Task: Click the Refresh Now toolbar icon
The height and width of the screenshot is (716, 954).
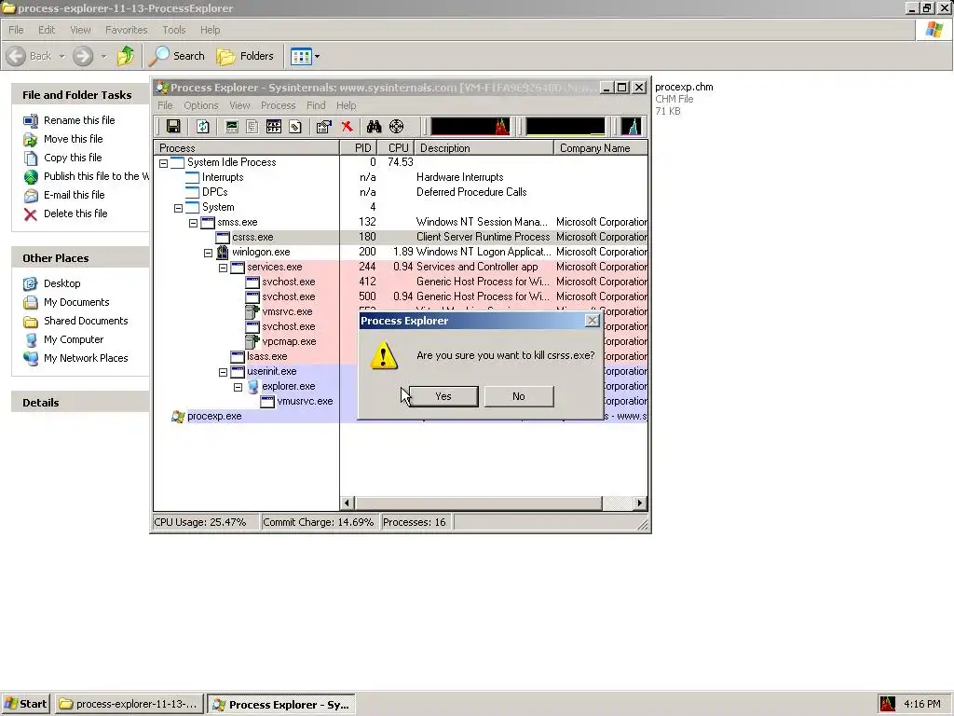Action: (202, 127)
